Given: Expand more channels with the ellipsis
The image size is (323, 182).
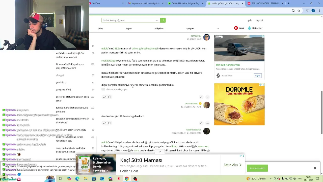Looking at the screenshot, I should pos(218,29).
